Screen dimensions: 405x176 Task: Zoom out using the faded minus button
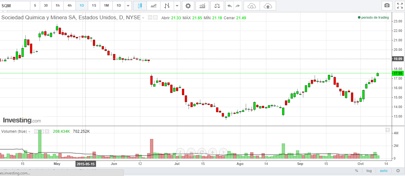pyautogui.click(x=191, y=152)
